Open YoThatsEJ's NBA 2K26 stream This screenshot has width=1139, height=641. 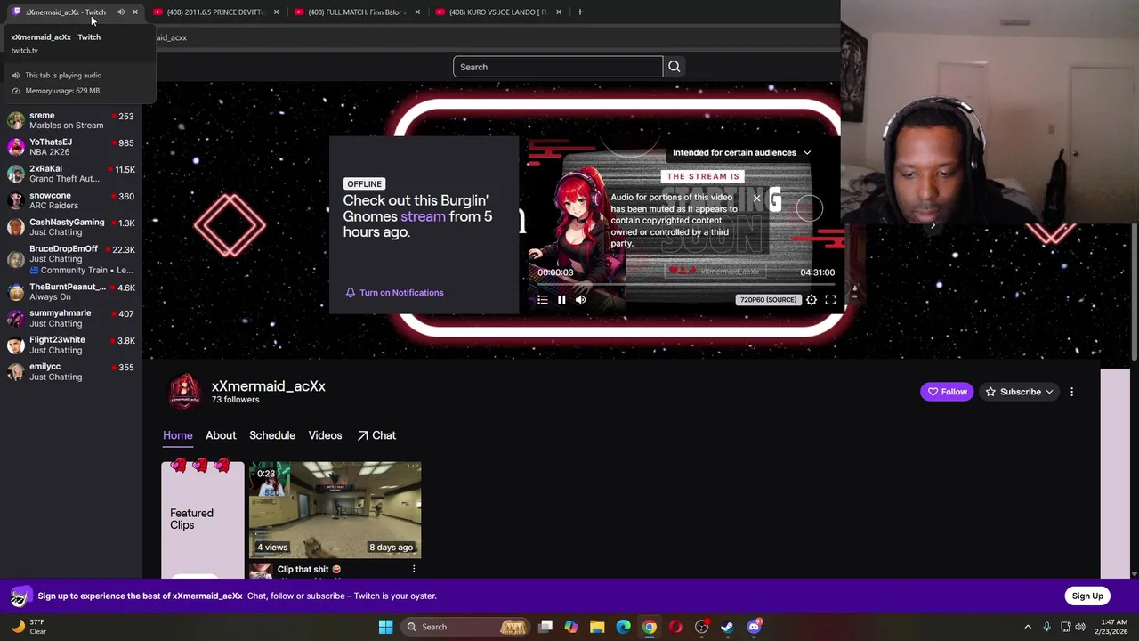[71, 147]
